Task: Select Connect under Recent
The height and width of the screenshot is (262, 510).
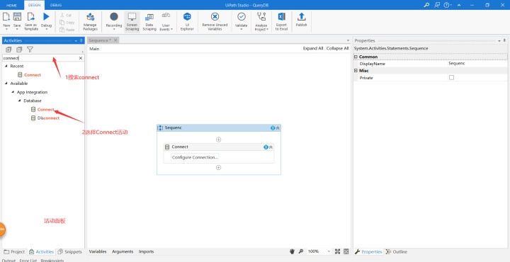Action: click(x=33, y=75)
